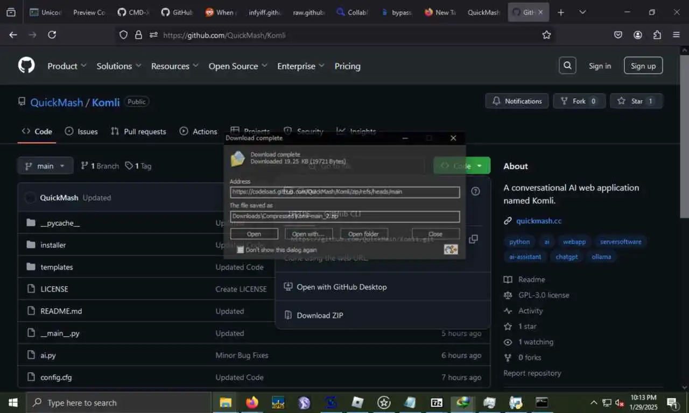This screenshot has width=689, height=413.
Task: Open the command prompt taskbar icon
Action: [542, 402]
